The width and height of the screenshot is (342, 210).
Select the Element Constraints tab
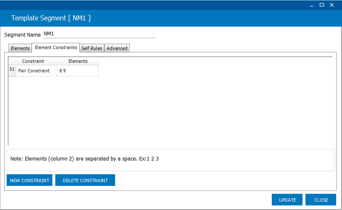pos(56,48)
